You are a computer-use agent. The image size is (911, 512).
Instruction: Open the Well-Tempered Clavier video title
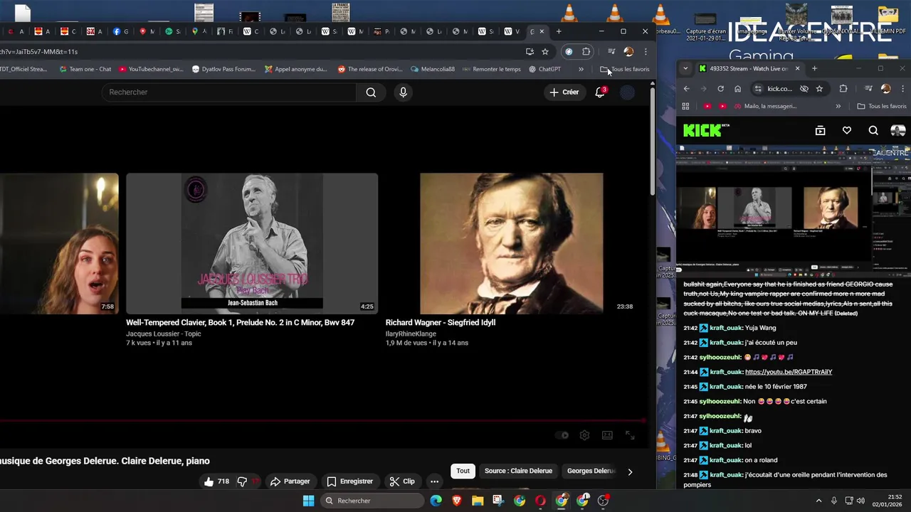(x=240, y=322)
